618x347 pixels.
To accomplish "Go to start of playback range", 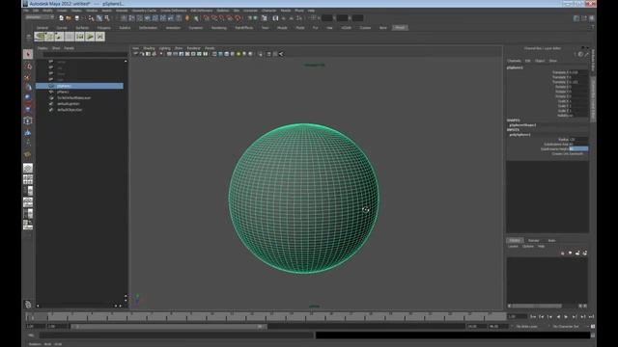I will pos(533,317).
